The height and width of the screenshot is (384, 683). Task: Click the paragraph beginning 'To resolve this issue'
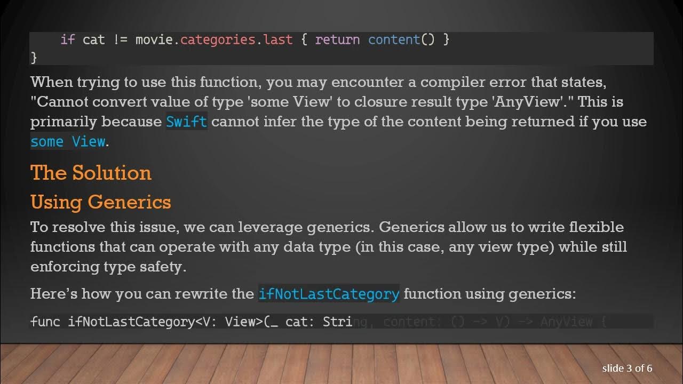[x=328, y=247]
